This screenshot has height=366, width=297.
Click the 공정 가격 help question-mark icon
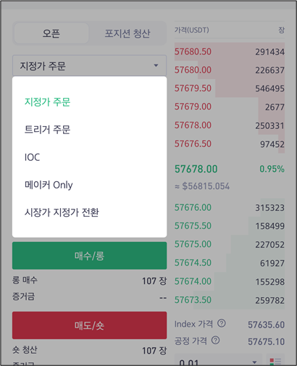pos(215,341)
